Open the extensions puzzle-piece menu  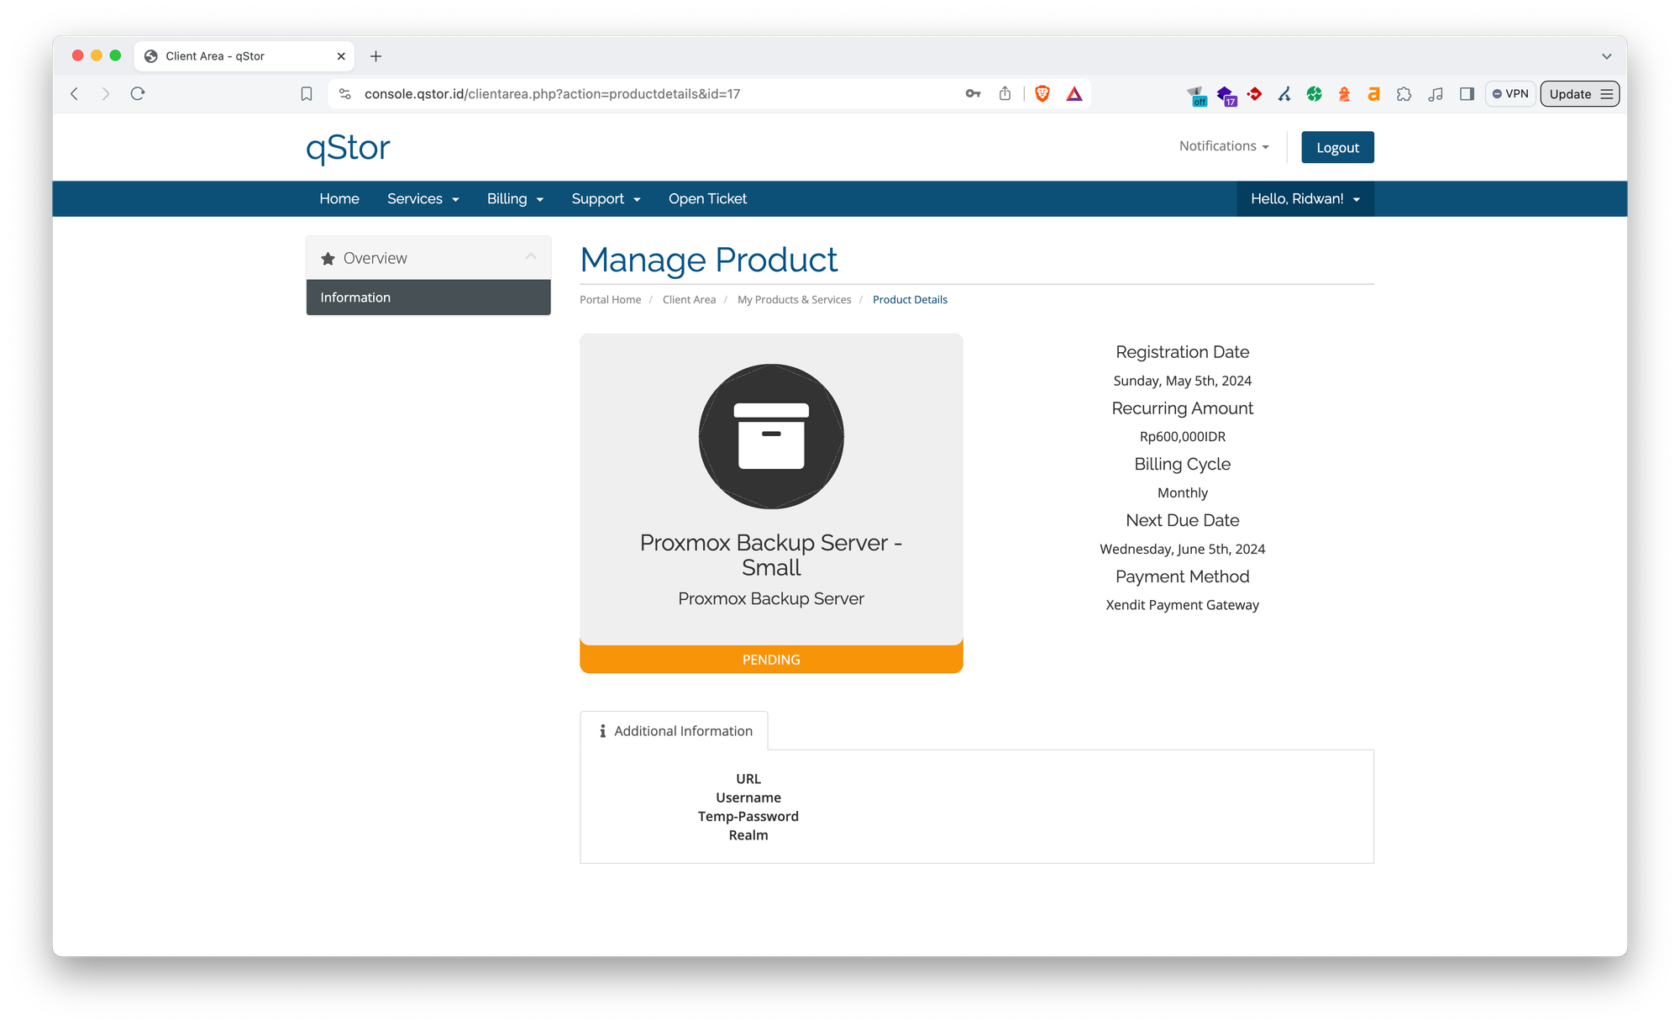[x=1404, y=94]
